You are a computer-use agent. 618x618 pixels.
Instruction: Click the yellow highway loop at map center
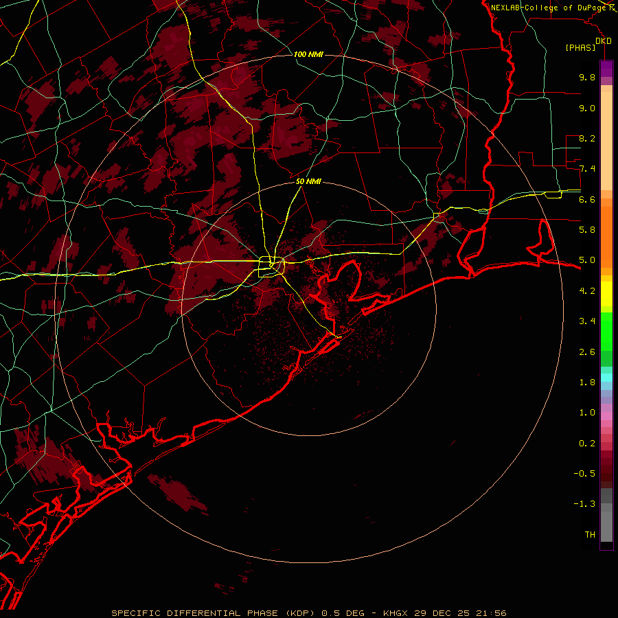(x=271, y=267)
